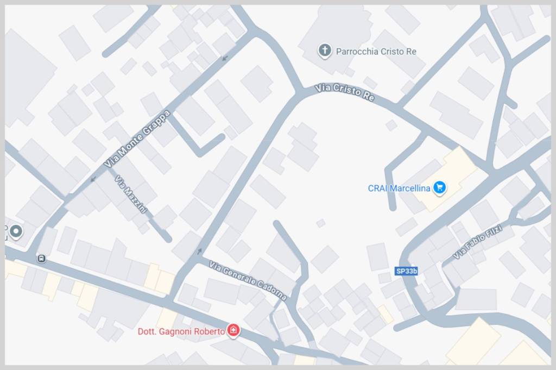556x370 pixels.
Task: Click the Parrocchia Cristo Re church pin icon
Action: coord(325,51)
